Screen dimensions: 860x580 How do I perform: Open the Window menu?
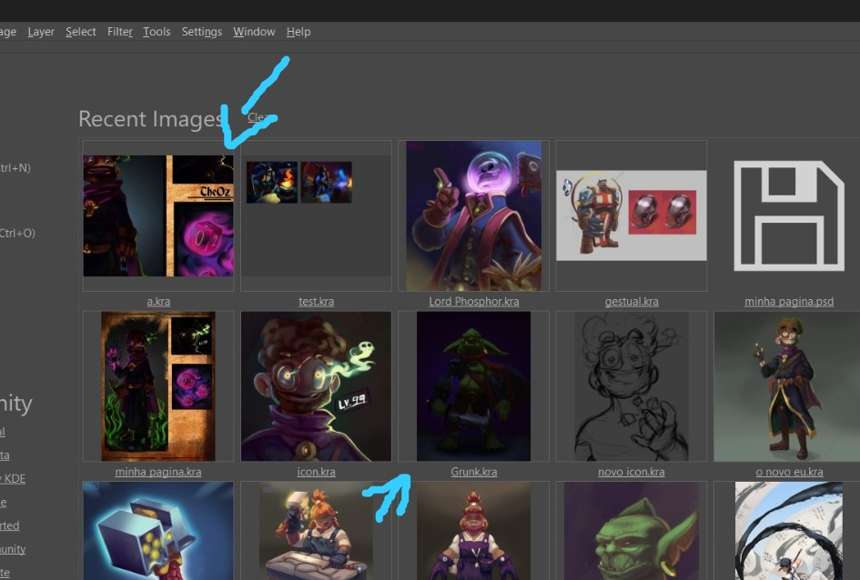coord(254,32)
